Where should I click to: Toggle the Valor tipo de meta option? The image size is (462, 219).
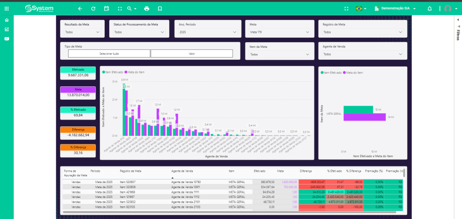coord(192,54)
